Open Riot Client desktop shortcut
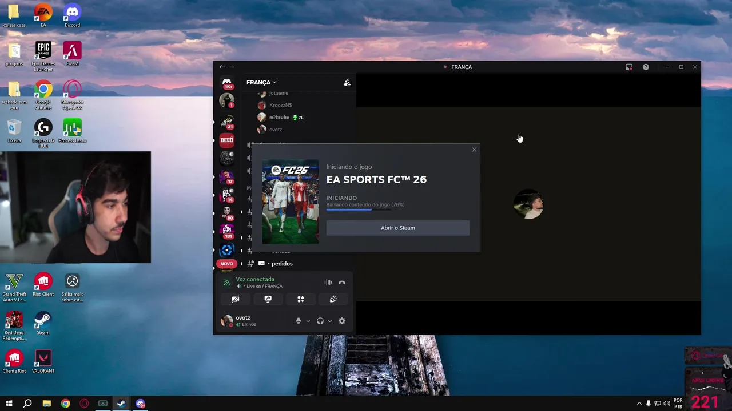The width and height of the screenshot is (732, 411). [x=43, y=285]
